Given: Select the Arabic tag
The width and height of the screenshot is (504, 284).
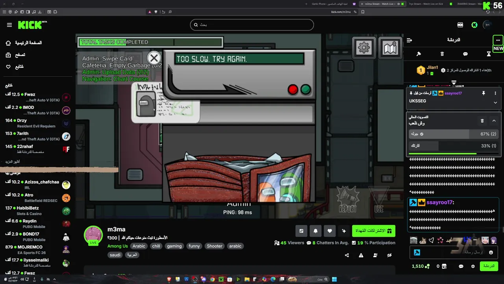Looking at the screenshot, I should tap(139, 246).
